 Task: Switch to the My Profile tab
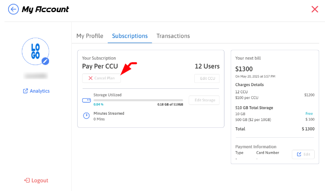[x=90, y=36]
